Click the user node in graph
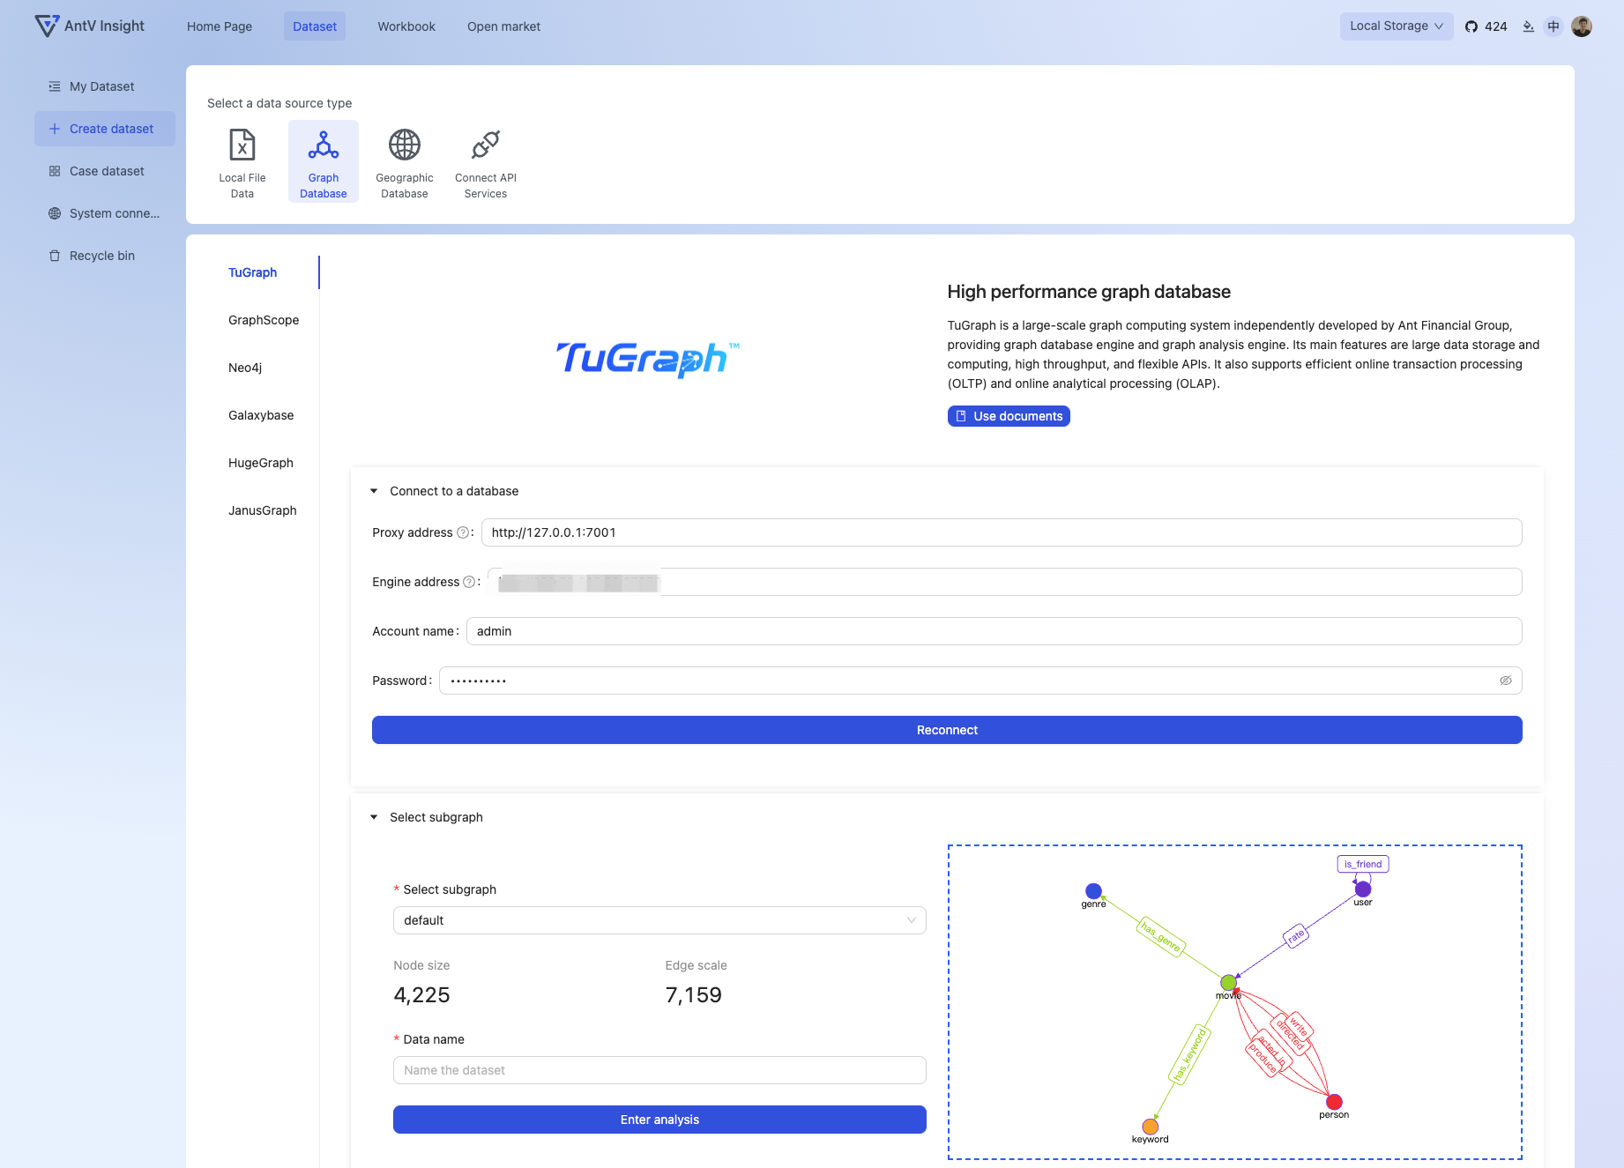The height and width of the screenshot is (1168, 1624). pyautogui.click(x=1363, y=889)
